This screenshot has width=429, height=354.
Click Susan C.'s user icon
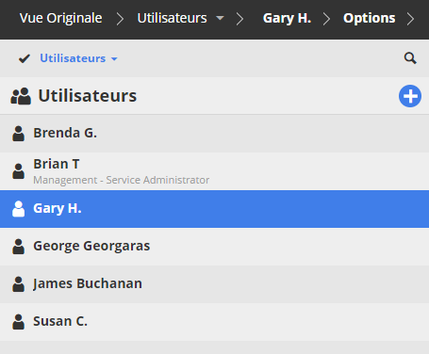point(18,322)
